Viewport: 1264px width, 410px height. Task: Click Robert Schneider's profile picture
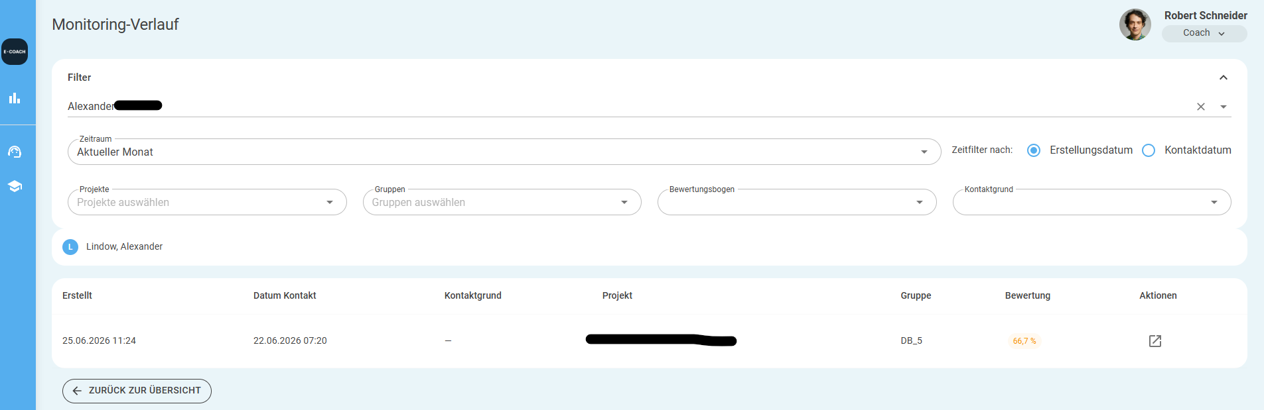[1135, 25]
